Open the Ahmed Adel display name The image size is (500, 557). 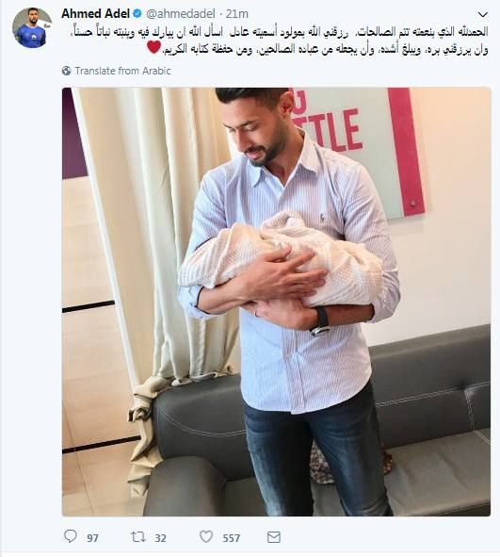pyautogui.click(x=95, y=13)
